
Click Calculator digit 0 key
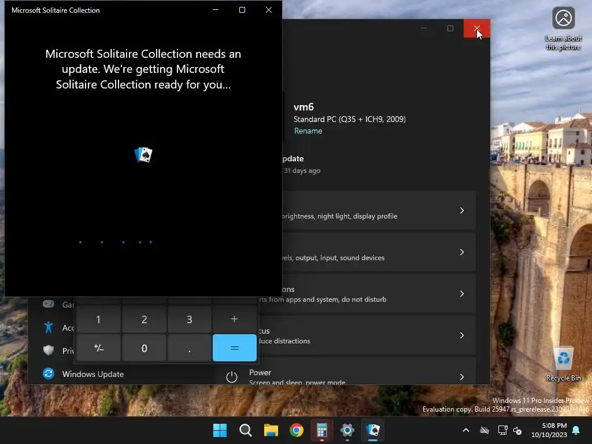pyautogui.click(x=144, y=347)
